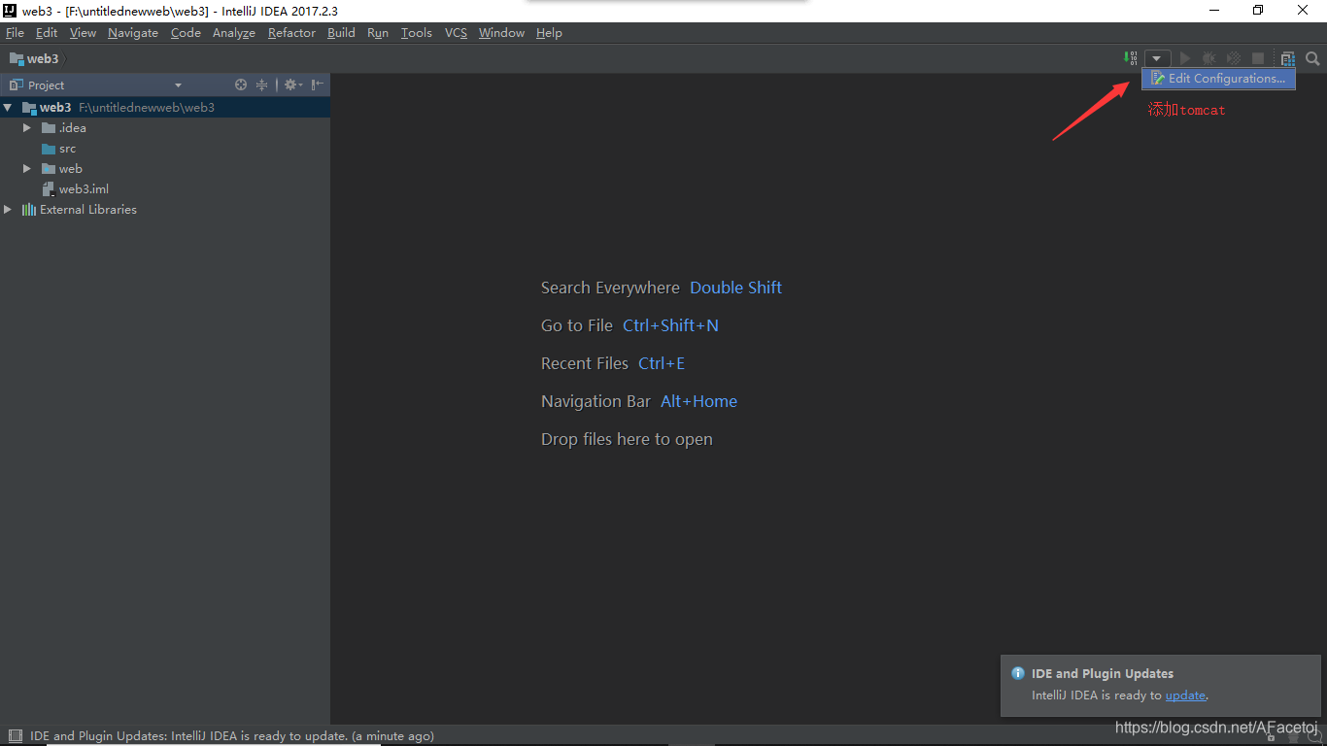
Task: Open the VCS menu
Action: click(x=456, y=33)
